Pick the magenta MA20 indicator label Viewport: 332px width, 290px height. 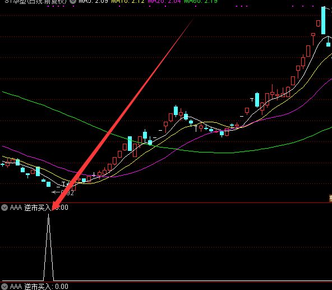(x=164, y=2)
